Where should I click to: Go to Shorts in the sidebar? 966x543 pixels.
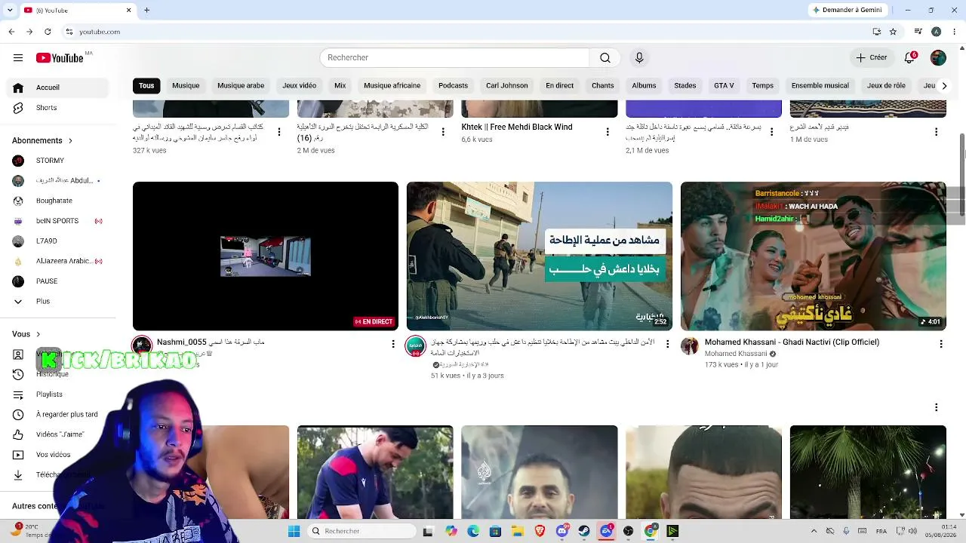click(46, 108)
